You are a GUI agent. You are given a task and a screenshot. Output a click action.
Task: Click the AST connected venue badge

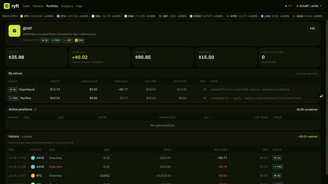[68, 40]
